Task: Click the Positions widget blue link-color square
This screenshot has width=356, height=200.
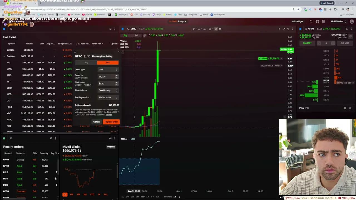Action: (x=4, y=29)
